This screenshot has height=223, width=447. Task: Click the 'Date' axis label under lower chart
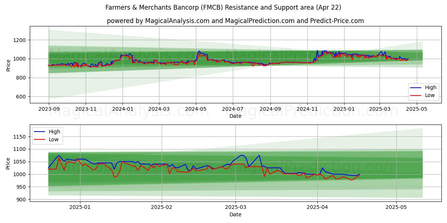click(x=235, y=214)
